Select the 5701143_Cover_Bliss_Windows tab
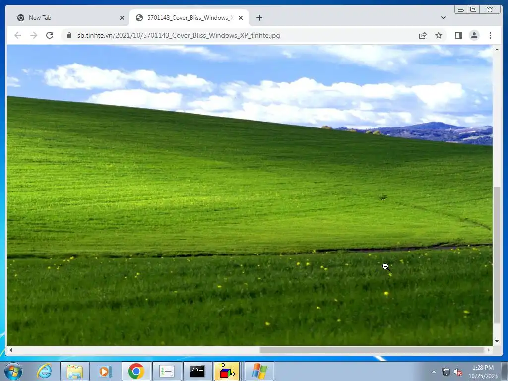Image resolution: width=508 pixels, height=381 pixels. 189,18
